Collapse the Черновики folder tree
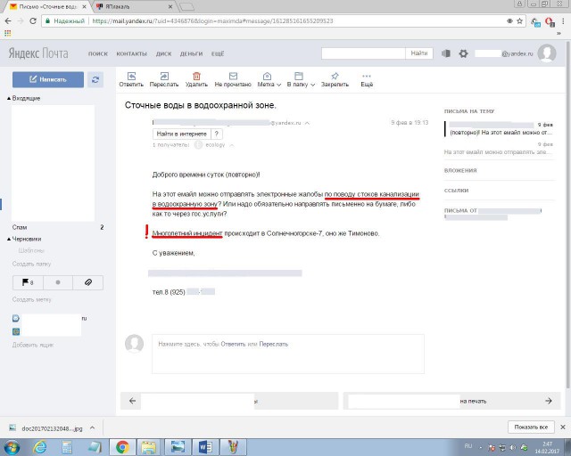The height and width of the screenshot is (456, 571). tap(9, 239)
